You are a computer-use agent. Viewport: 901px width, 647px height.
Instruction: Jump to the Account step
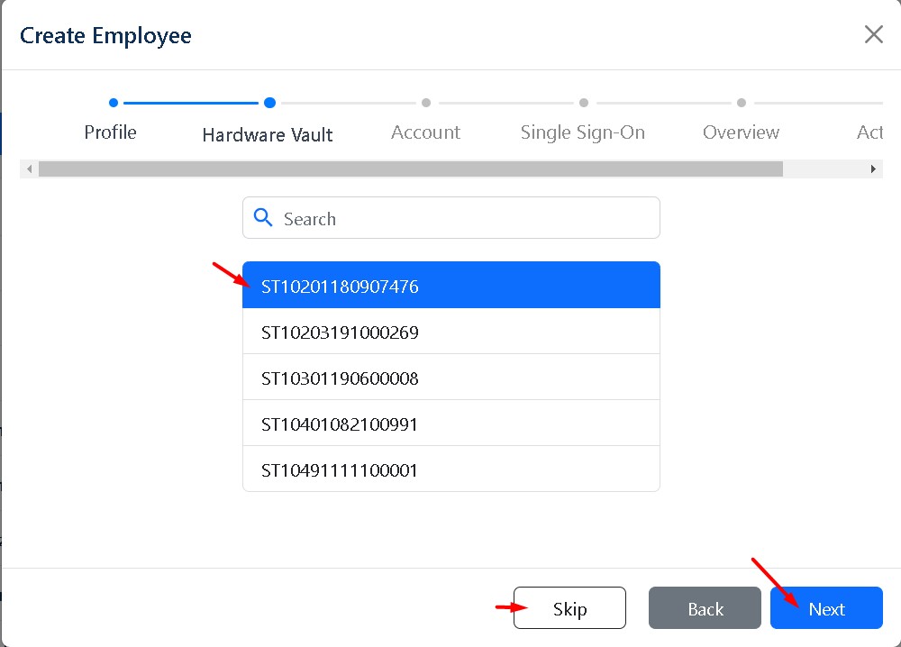pos(425,132)
